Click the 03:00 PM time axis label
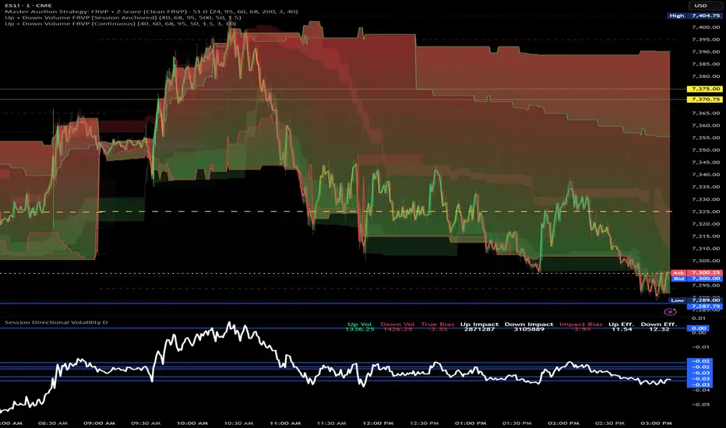726x428 pixels. (x=656, y=423)
